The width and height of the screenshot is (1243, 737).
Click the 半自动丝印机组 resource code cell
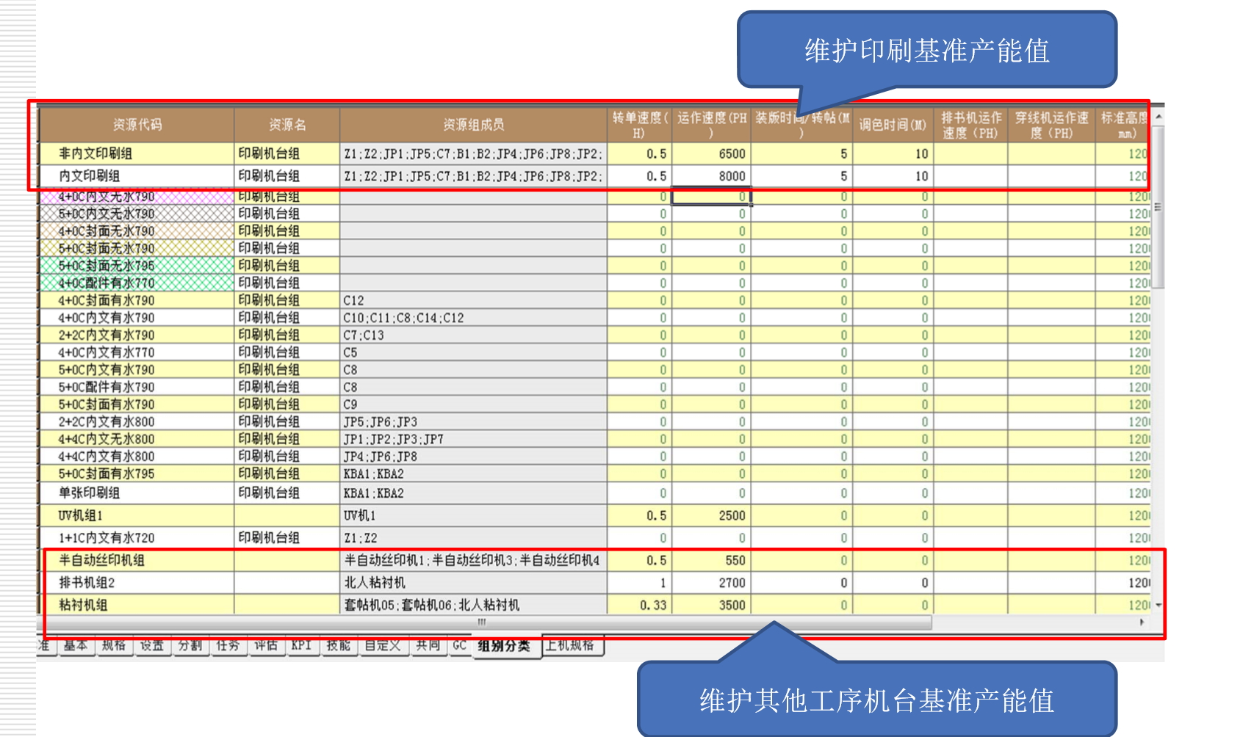pos(137,561)
